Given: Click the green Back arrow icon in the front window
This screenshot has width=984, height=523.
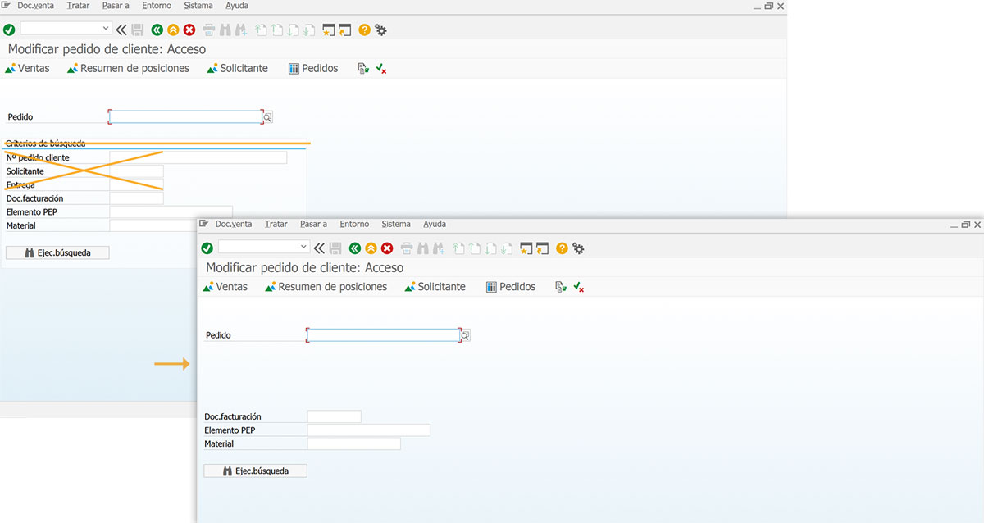Looking at the screenshot, I should (x=355, y=248).
